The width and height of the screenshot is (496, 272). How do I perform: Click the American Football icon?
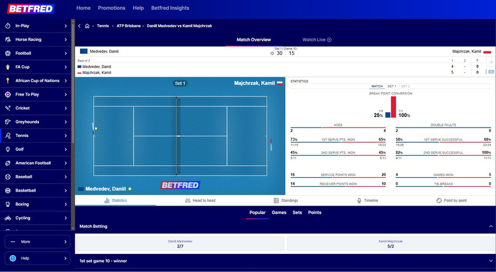(8, 163)
